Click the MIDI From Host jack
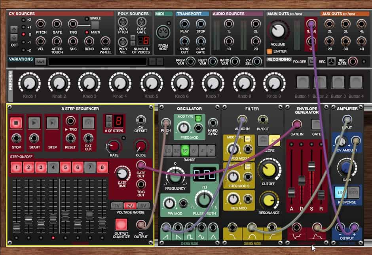The height and width of the screenshot is (255, 372). [x=163, y=32]
